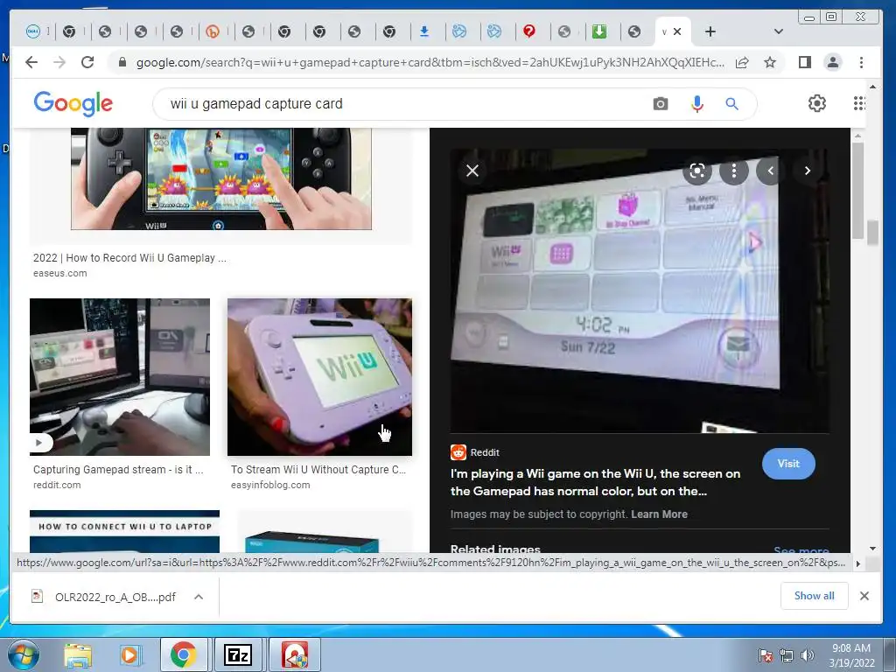Switch to the green download arrow tab
896x672 pixels.
click(598, 31)
